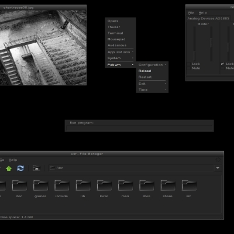The height and width of the screenshot is (234, 234).
Task: Click the staircase photo in image viewer
Action: 43,47
